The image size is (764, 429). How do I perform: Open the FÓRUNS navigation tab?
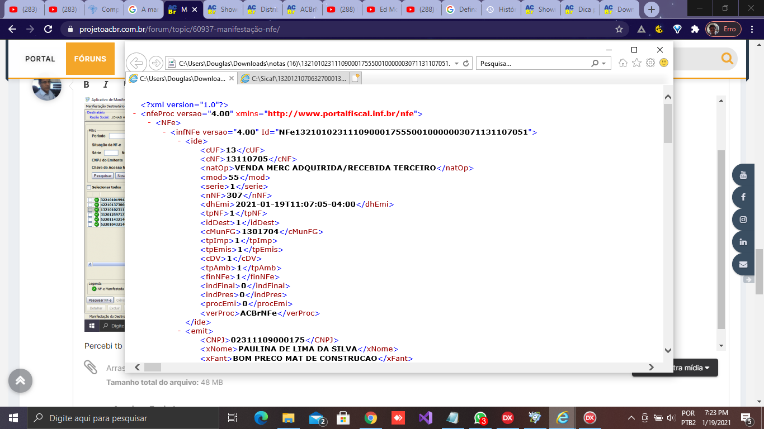click(90, 59)
